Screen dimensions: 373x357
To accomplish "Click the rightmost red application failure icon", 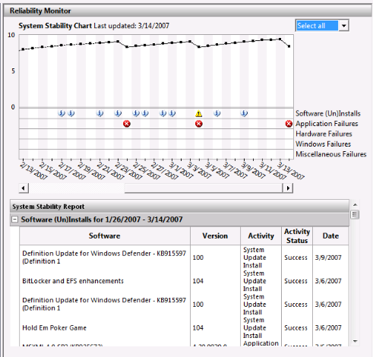I will tap(289, 124).
